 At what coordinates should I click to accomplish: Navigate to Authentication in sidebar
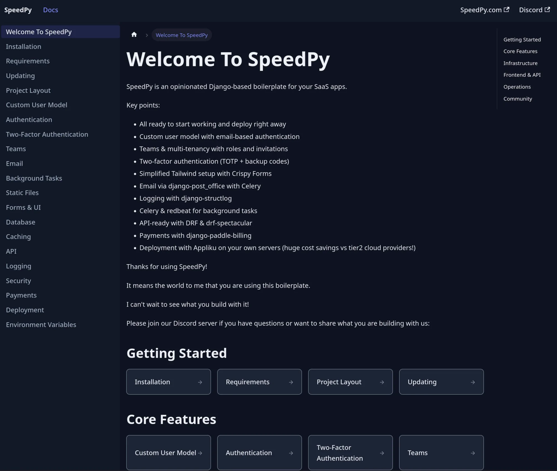pyautogui.click(x=61, y=119)
